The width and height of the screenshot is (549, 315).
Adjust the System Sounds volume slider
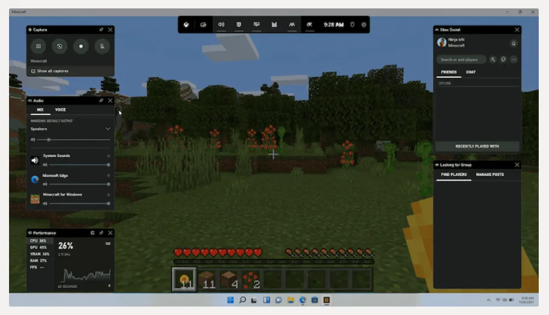click(x=79, y=164)
